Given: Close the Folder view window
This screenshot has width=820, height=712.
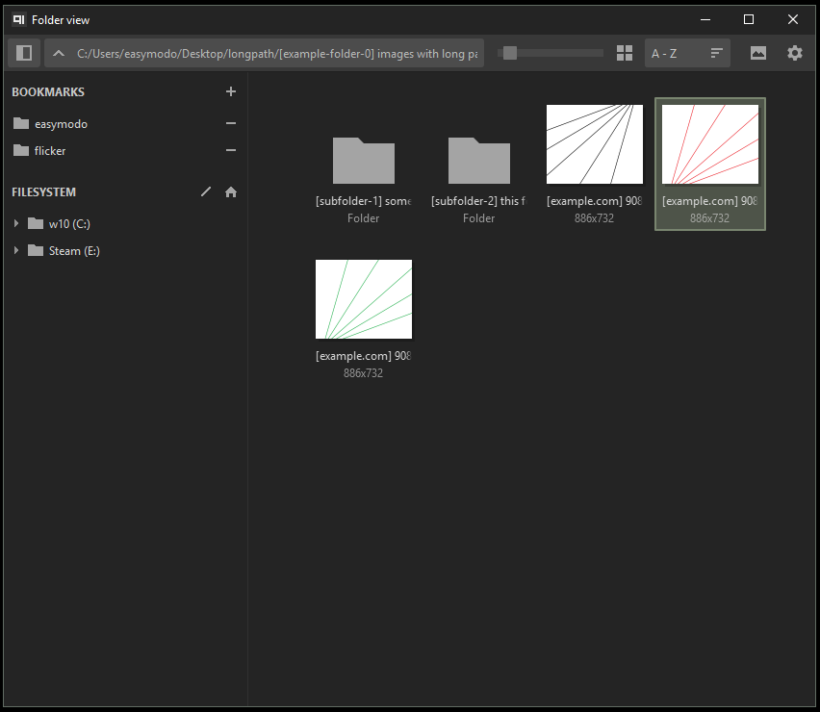Looking at the screenshot, I should pyautogui.click(x=793, y=19).
